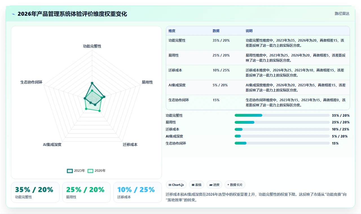Select the 生态协作闭环 table row name

179,100
